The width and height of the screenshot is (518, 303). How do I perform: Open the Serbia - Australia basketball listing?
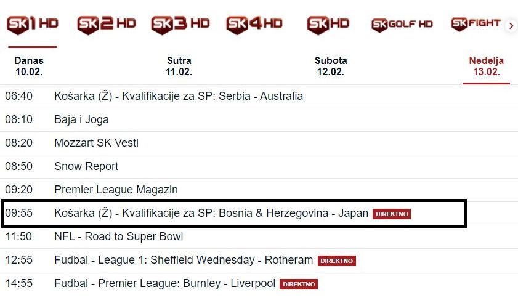coord(179,96)
